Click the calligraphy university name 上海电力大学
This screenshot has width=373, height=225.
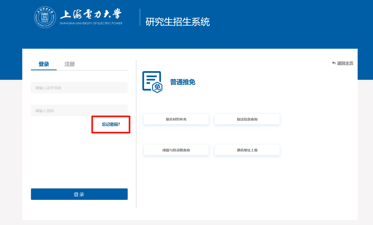(91, 14)
